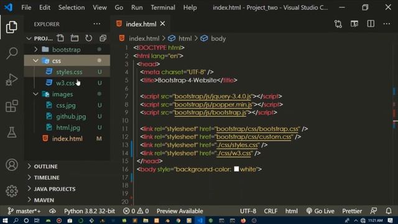Click the master branch indicator in status bar
Viewport: 398px width, 224px height.
(x=24, y=211)
